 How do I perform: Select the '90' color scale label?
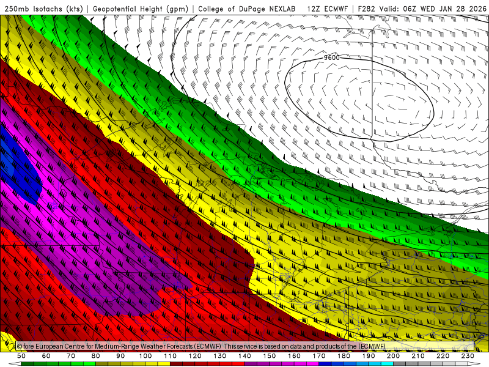[x=120, y=356]
